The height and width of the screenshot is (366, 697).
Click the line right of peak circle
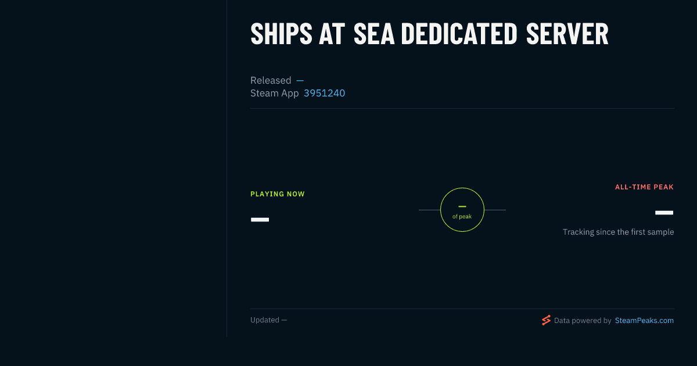495,210
